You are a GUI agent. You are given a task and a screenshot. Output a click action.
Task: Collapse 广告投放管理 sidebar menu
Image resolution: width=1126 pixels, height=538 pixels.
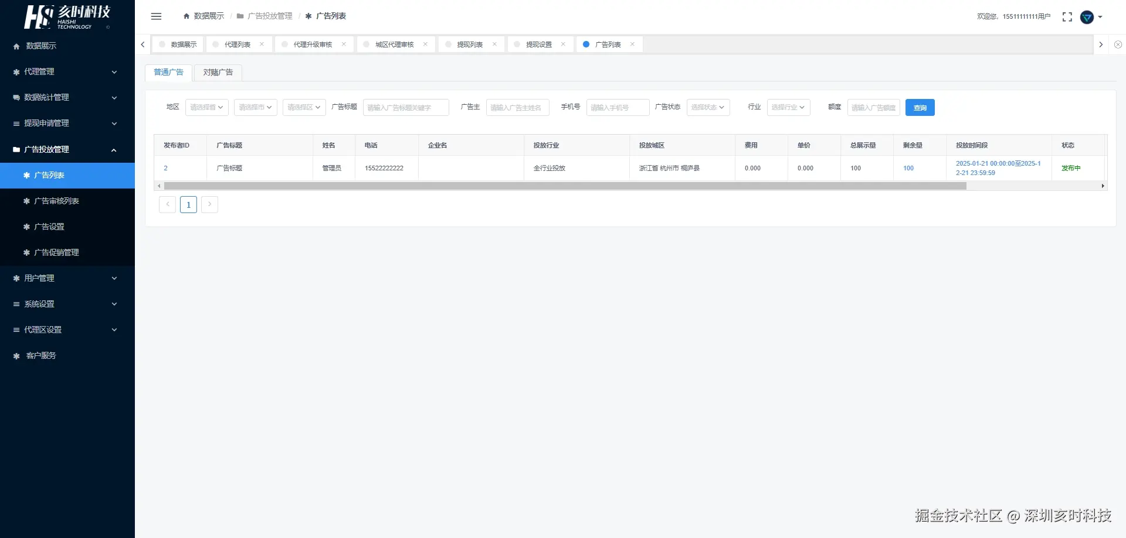(67, 149)
